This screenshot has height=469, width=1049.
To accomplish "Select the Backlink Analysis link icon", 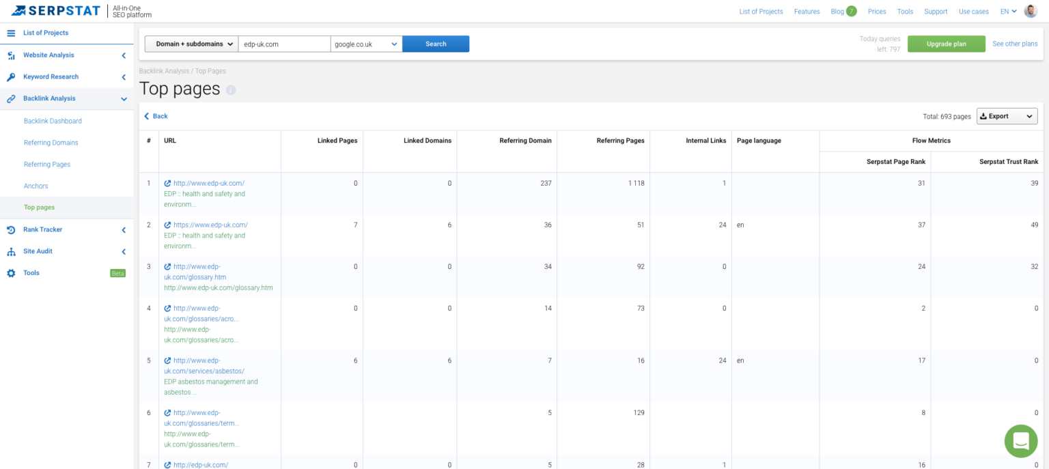I will pyautogui.click(x=10, y=98).
